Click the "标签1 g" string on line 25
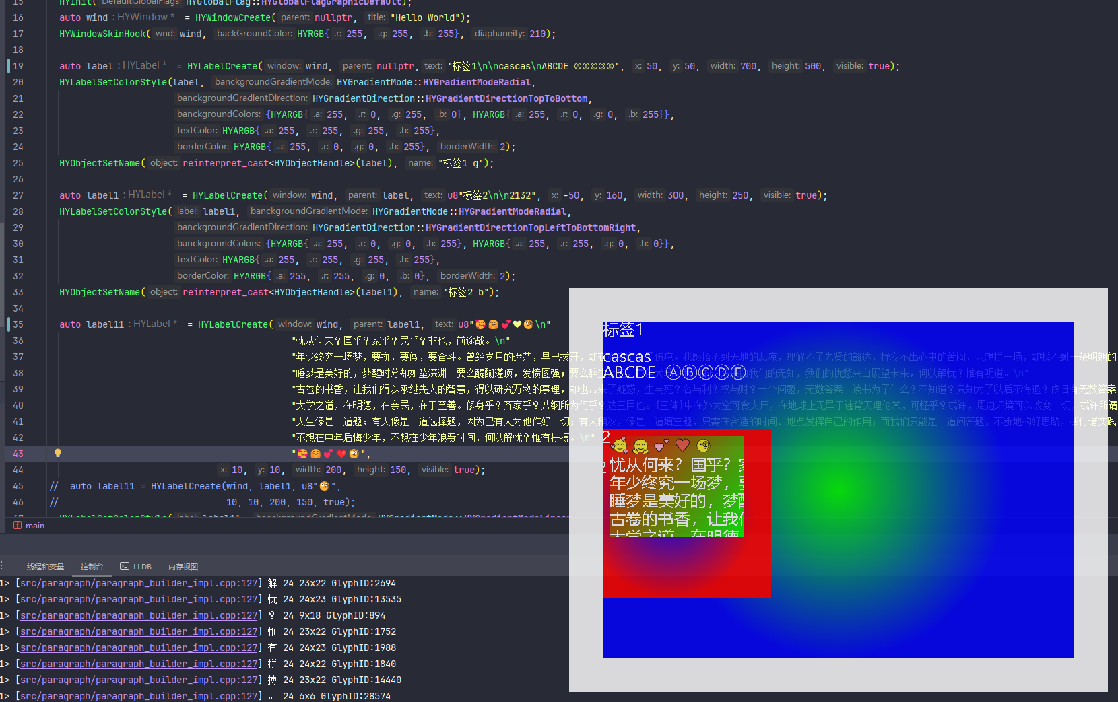Image resolution: width=1118 pixels, height=702 pixels. [463, 163]
